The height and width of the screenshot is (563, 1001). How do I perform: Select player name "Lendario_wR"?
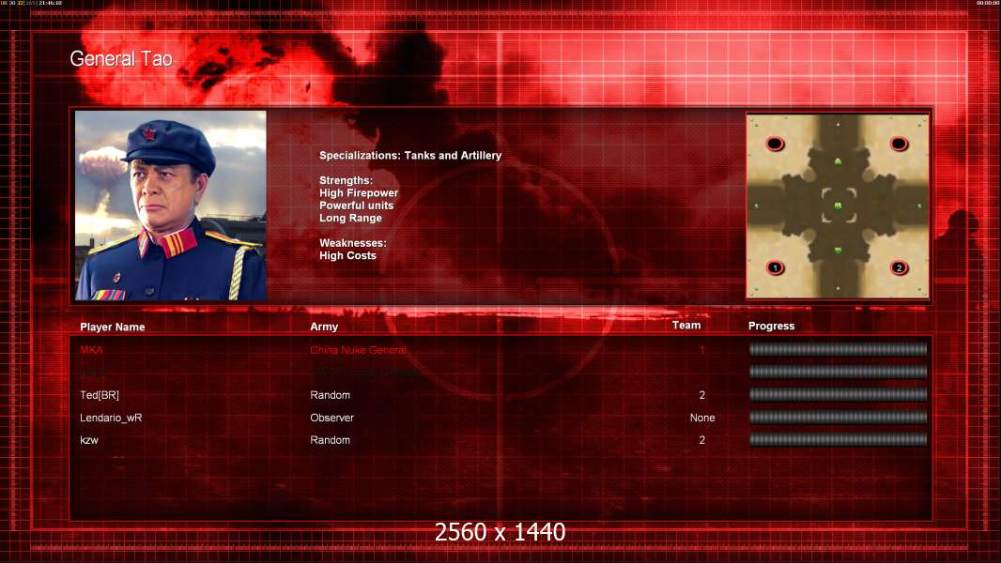pos(111,418)
